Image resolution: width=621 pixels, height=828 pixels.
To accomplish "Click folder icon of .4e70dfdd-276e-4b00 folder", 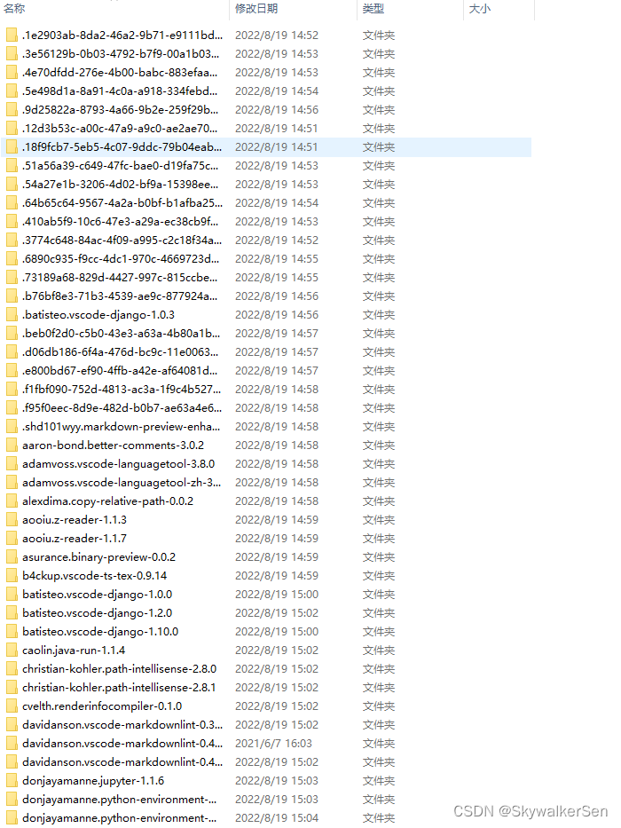I will (x=12, y=73).
